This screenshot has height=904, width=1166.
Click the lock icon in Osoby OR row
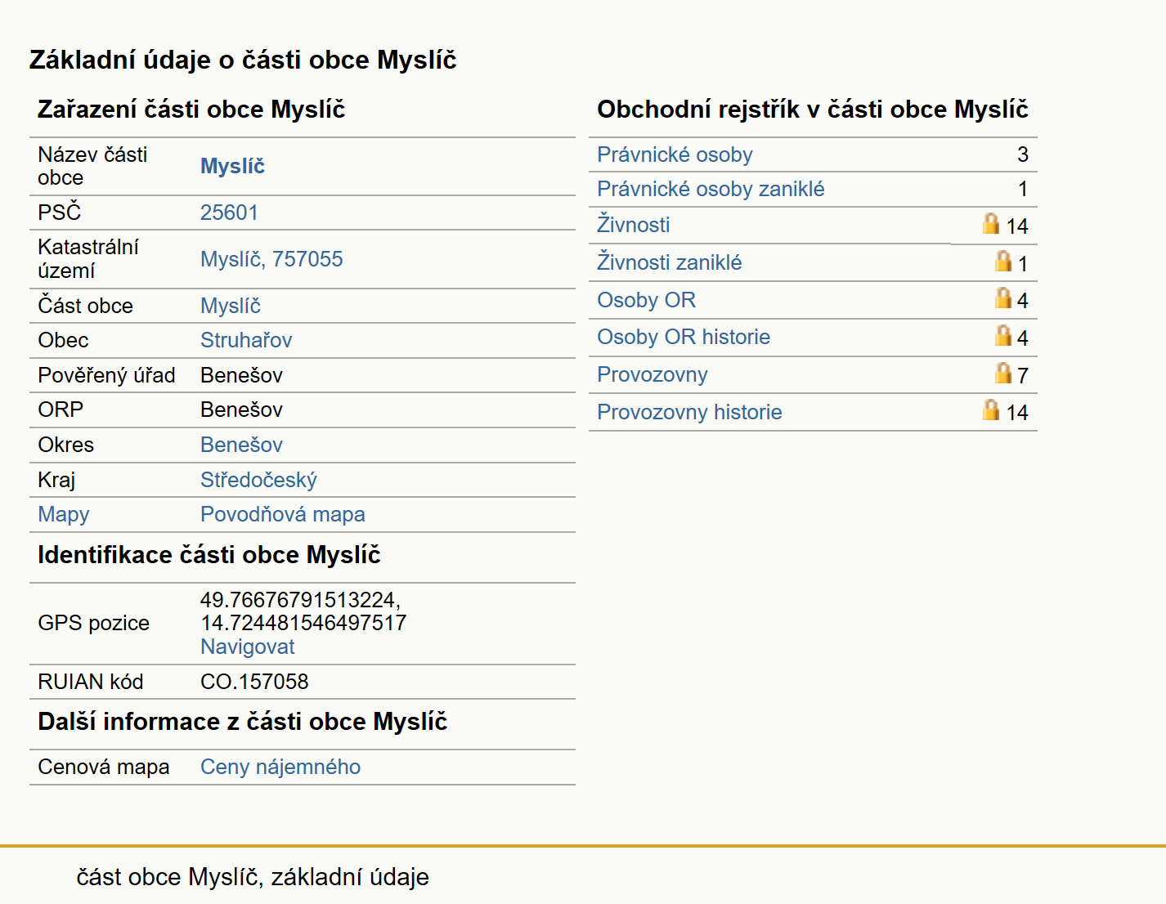[x=1003, y=298]
